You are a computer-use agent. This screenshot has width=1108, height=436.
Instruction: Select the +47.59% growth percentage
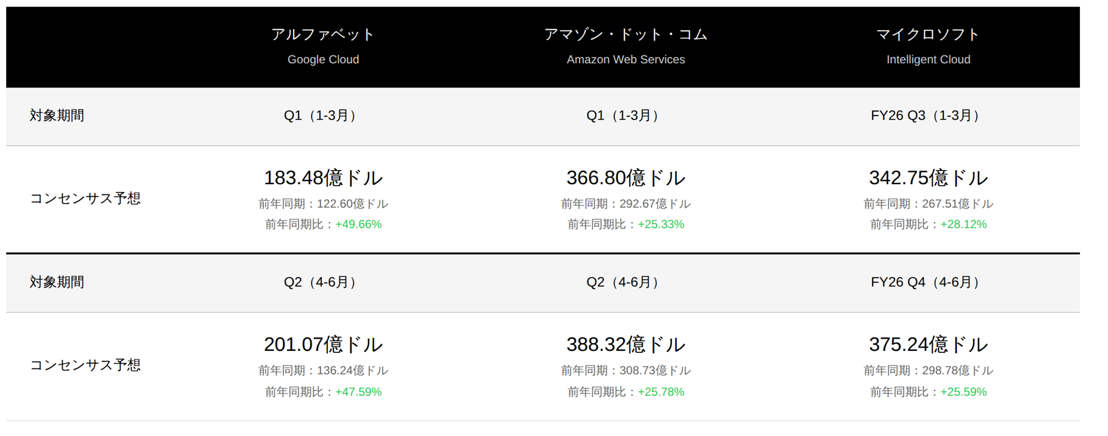[x=358, y=392]
